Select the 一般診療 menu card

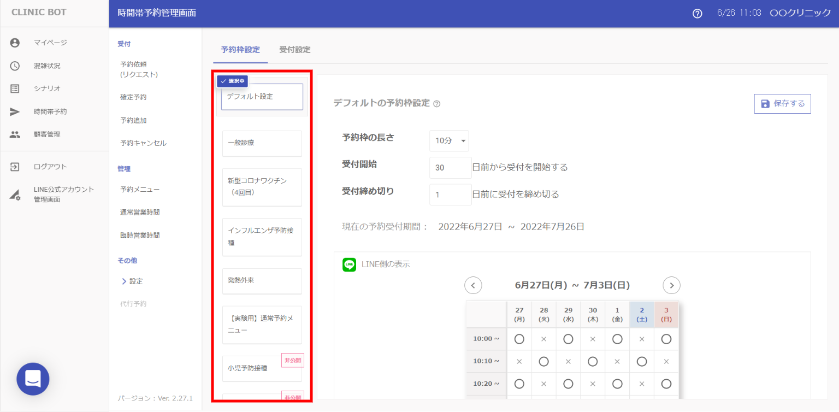pos(262,143)
